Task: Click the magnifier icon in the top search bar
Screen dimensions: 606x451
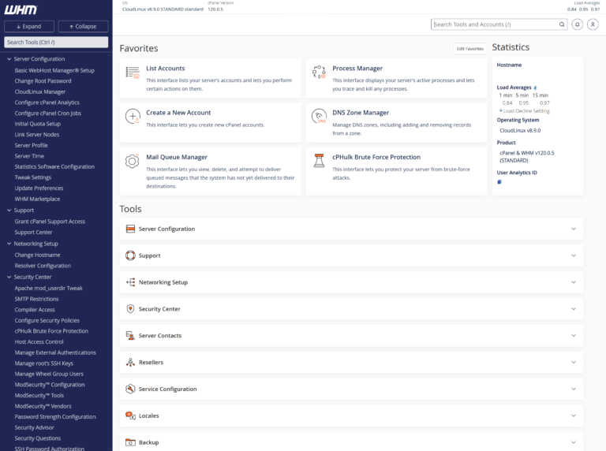Action: coord(561,24)
